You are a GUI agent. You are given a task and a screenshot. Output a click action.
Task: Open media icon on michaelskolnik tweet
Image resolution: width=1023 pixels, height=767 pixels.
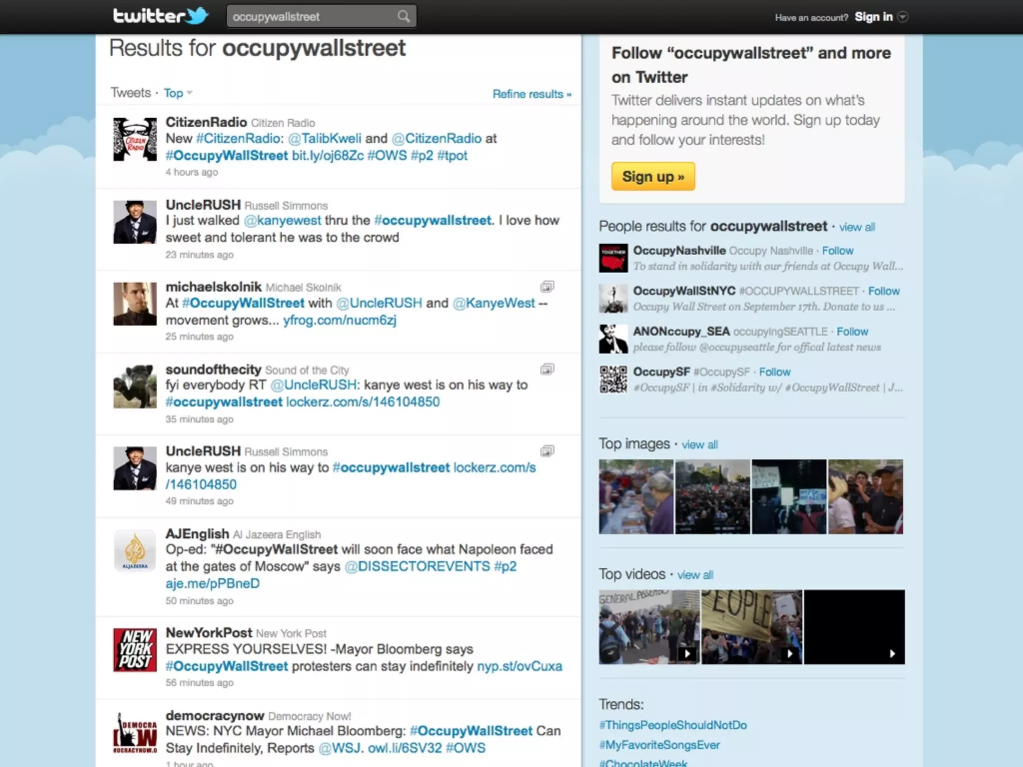[x=547, y=287]
